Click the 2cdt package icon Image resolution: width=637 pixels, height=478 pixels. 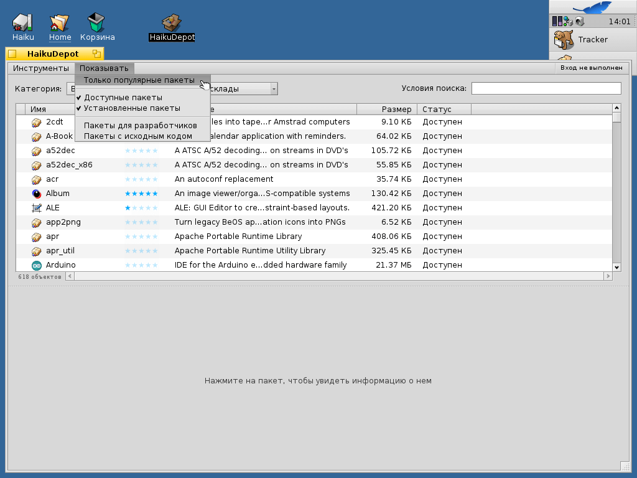[x=37, y=123]
